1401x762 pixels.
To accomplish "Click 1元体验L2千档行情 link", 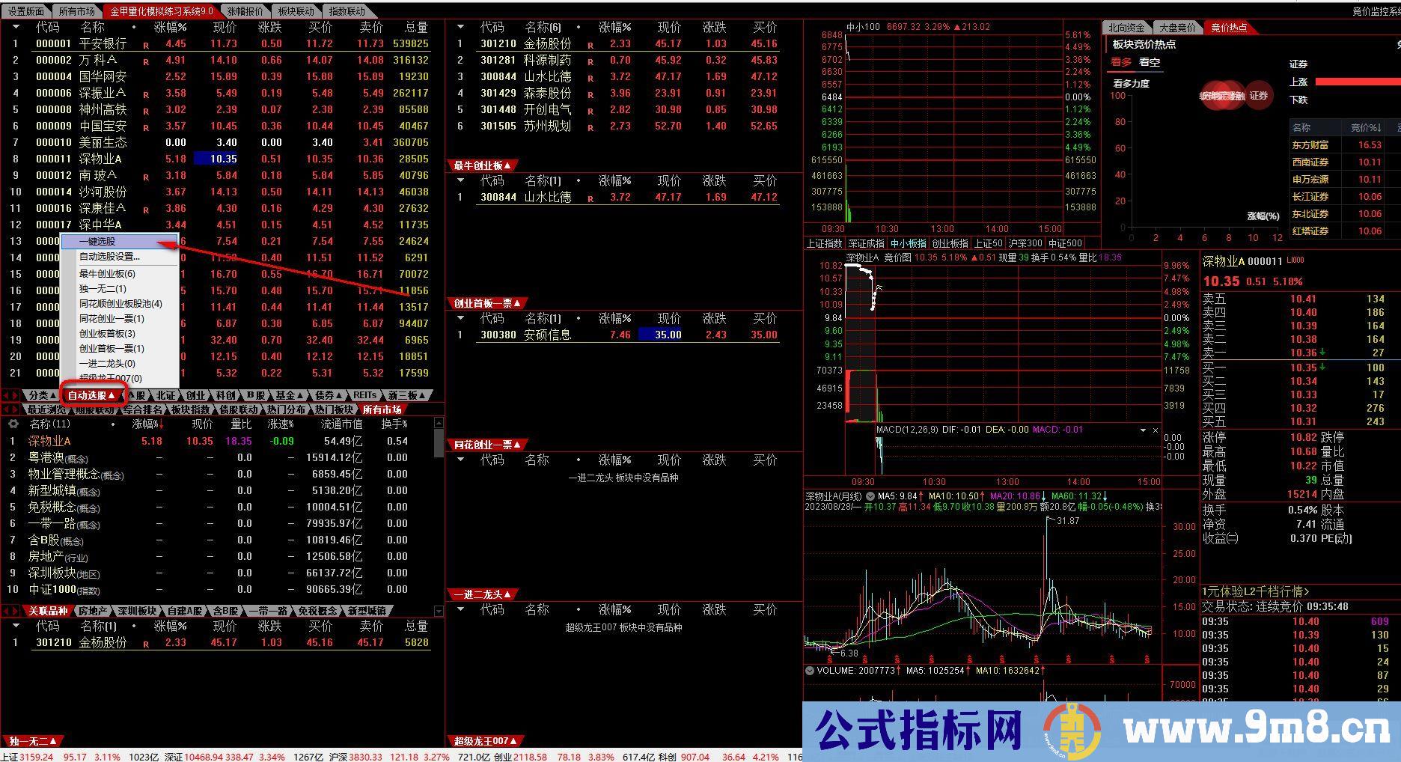I will click(x=1256, y=592).
